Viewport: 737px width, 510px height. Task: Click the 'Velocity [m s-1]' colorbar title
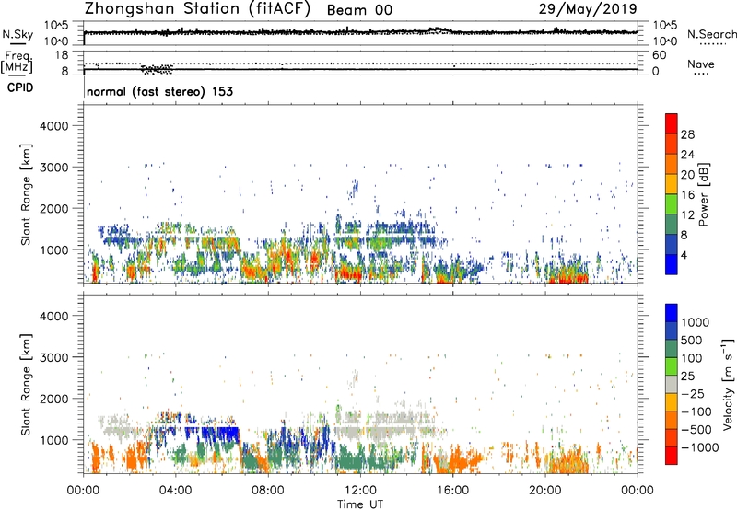coord(728,384)
